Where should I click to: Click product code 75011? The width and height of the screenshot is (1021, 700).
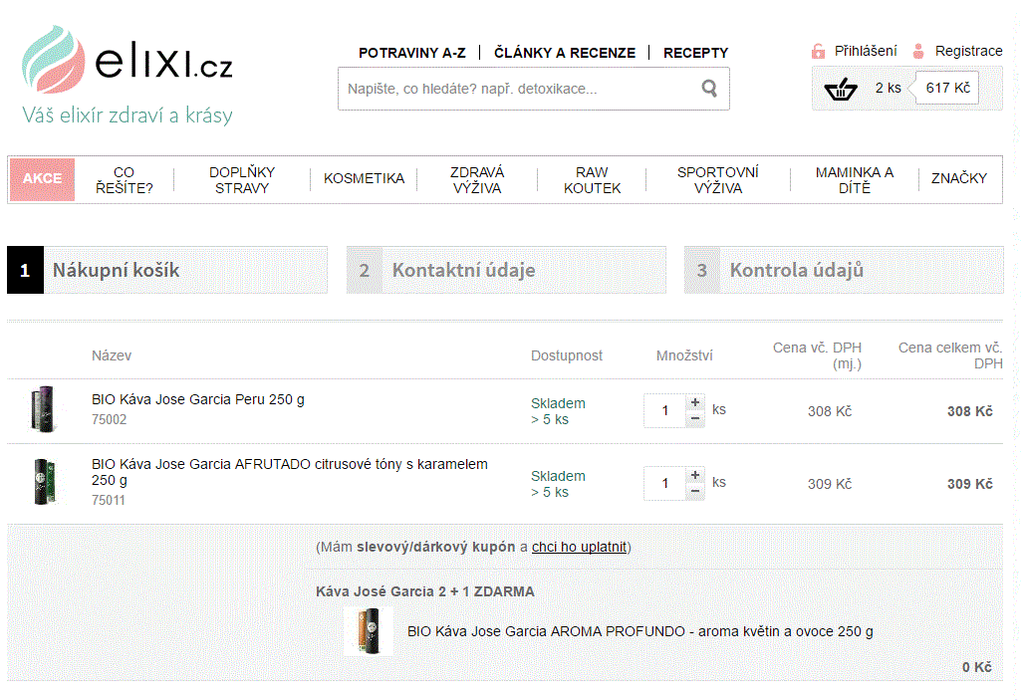(x=109, y=500)
